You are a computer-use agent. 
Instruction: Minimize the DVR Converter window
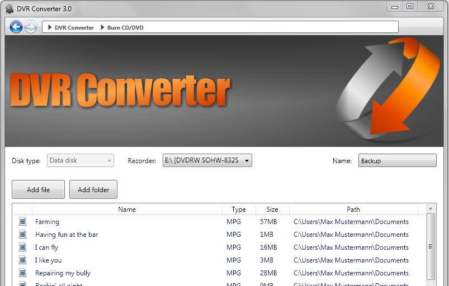coord(395,7)
